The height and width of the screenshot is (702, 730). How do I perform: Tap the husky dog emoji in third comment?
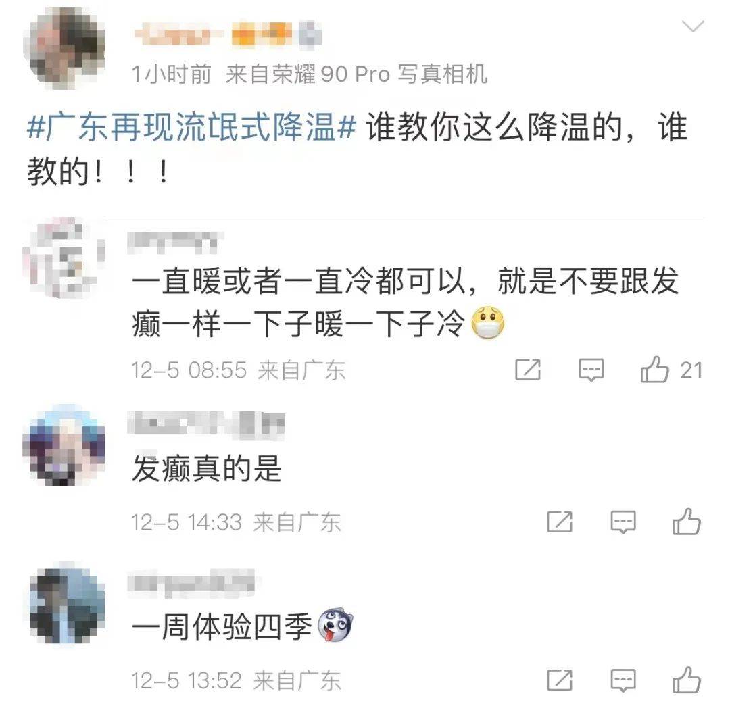[335, 625]
